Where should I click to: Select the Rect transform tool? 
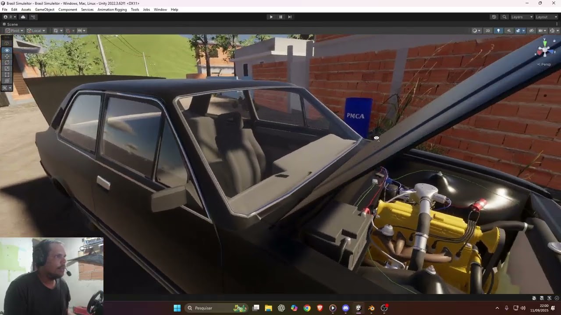click(x=7, y=75)
